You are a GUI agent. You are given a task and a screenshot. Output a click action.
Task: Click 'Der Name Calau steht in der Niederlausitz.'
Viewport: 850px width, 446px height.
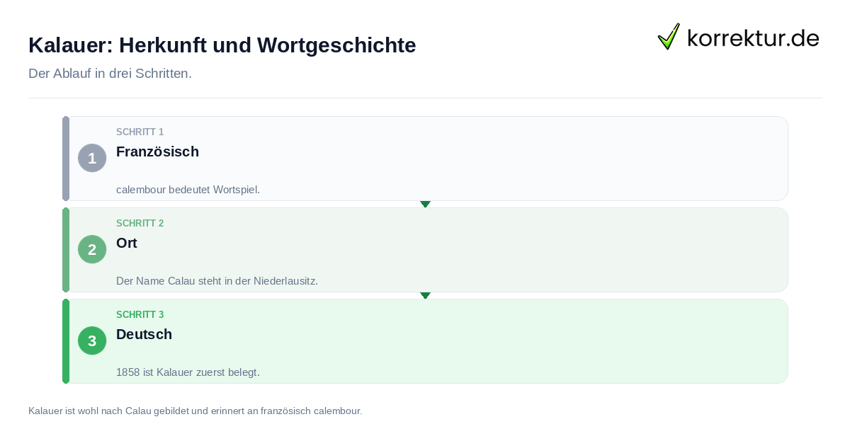217,281
